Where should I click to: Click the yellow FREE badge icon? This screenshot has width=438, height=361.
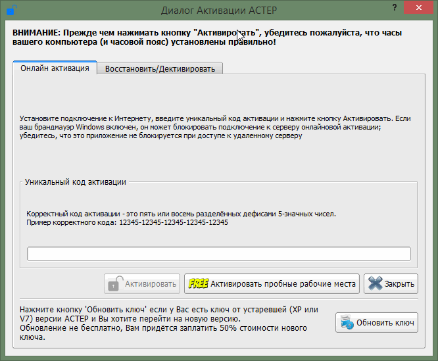[199, 283]
